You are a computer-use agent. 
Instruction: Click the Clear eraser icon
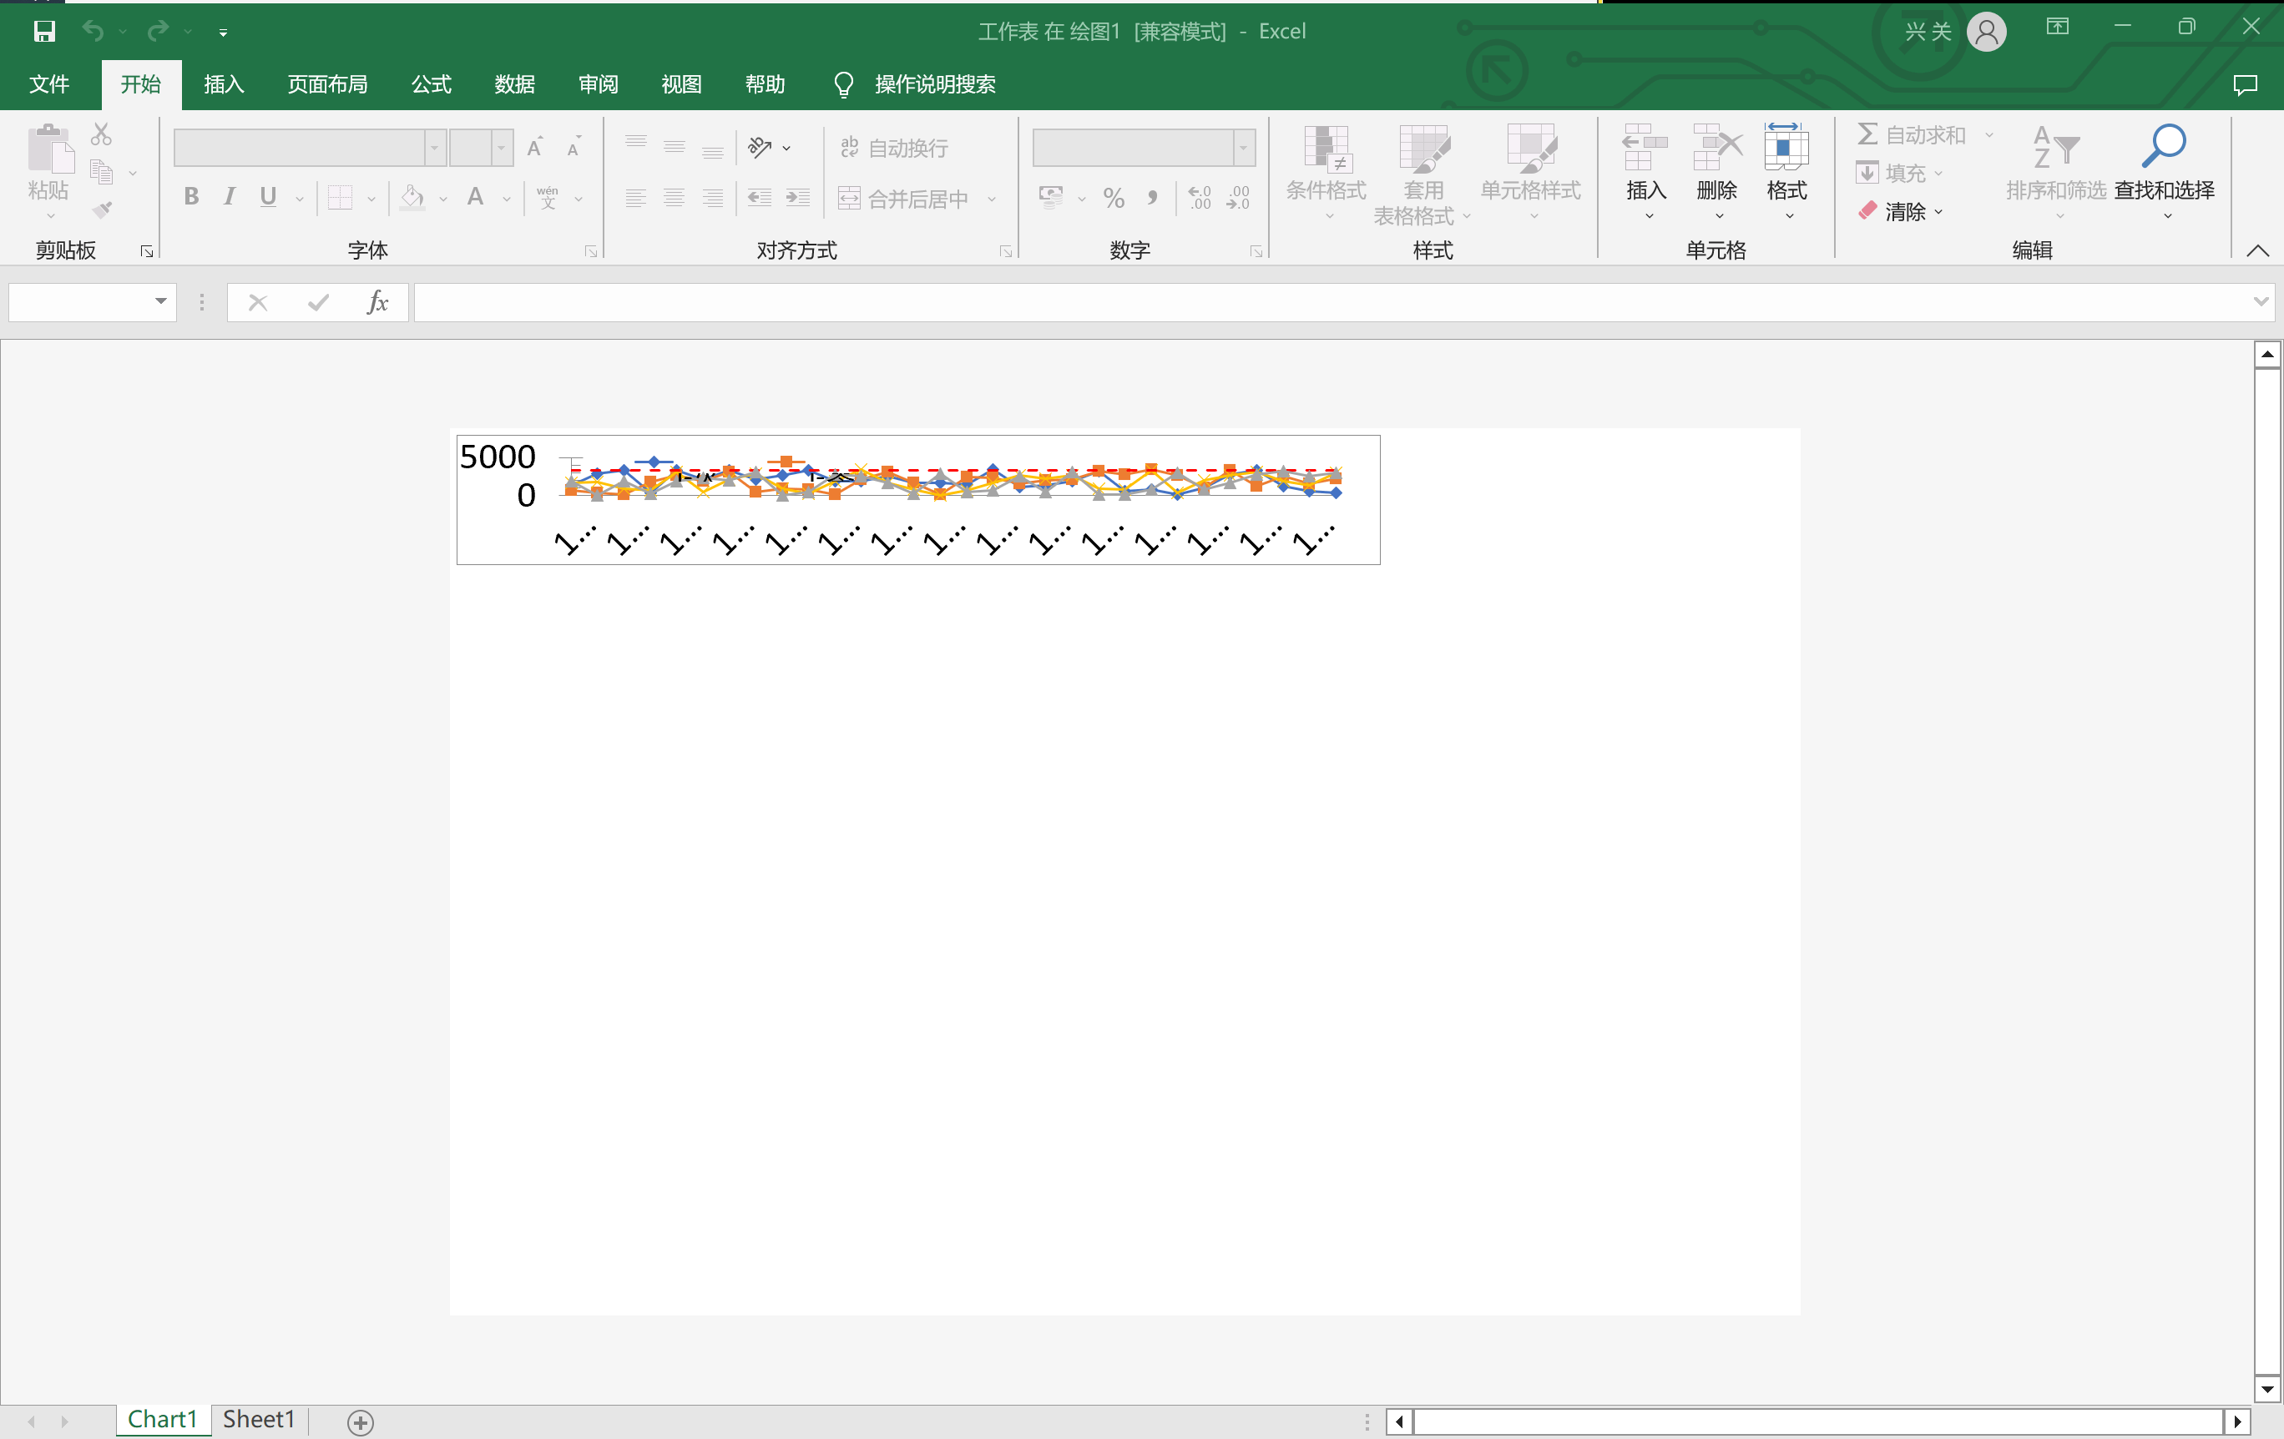(1867, 210)
